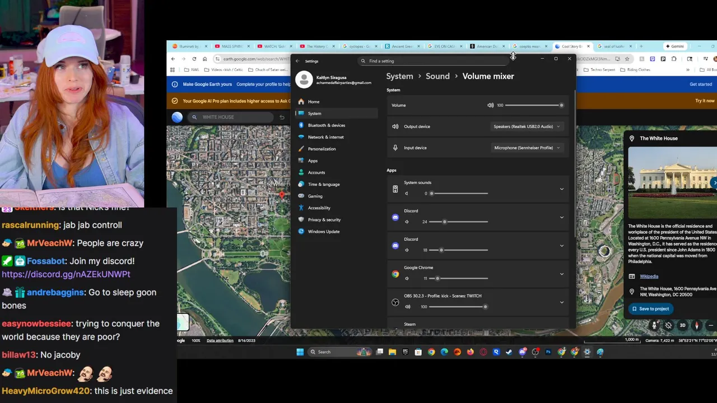Screen dimensions: 717x403
Task: Open Opera browser from taskbar
Action: (x=483, y=352)
